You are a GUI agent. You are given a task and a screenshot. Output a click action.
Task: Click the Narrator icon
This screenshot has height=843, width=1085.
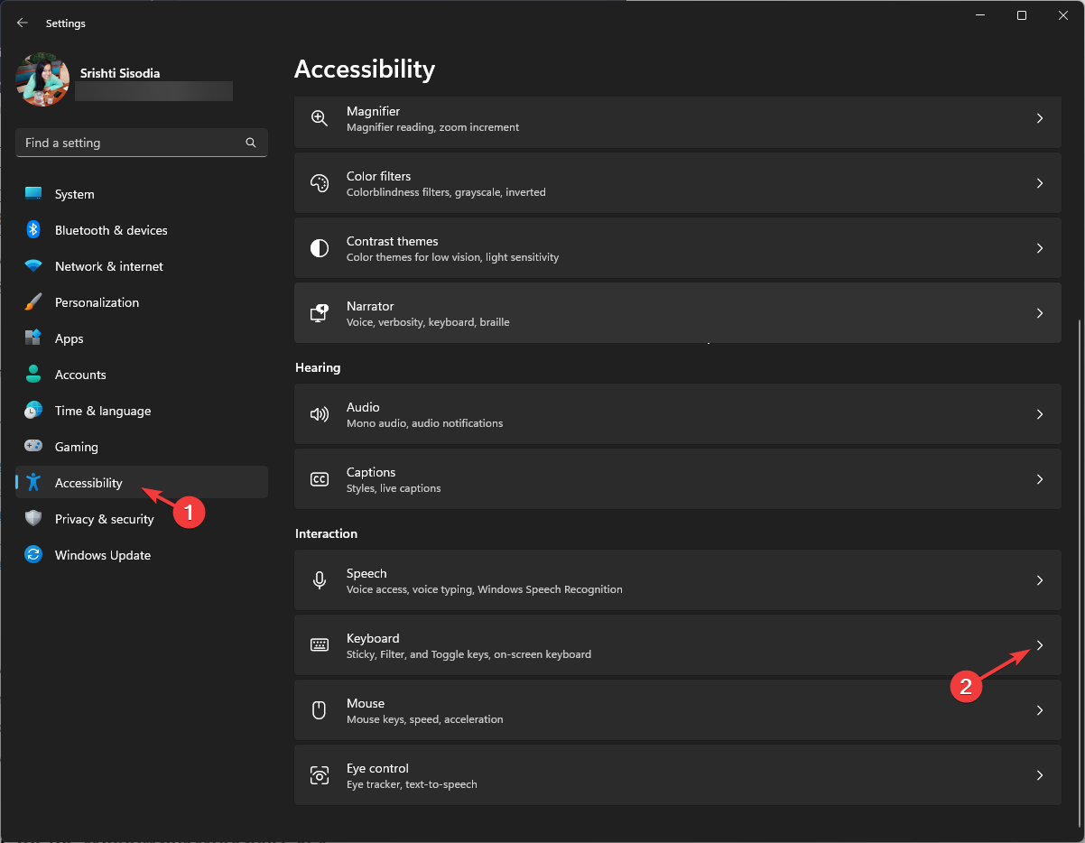pos(320,313)
